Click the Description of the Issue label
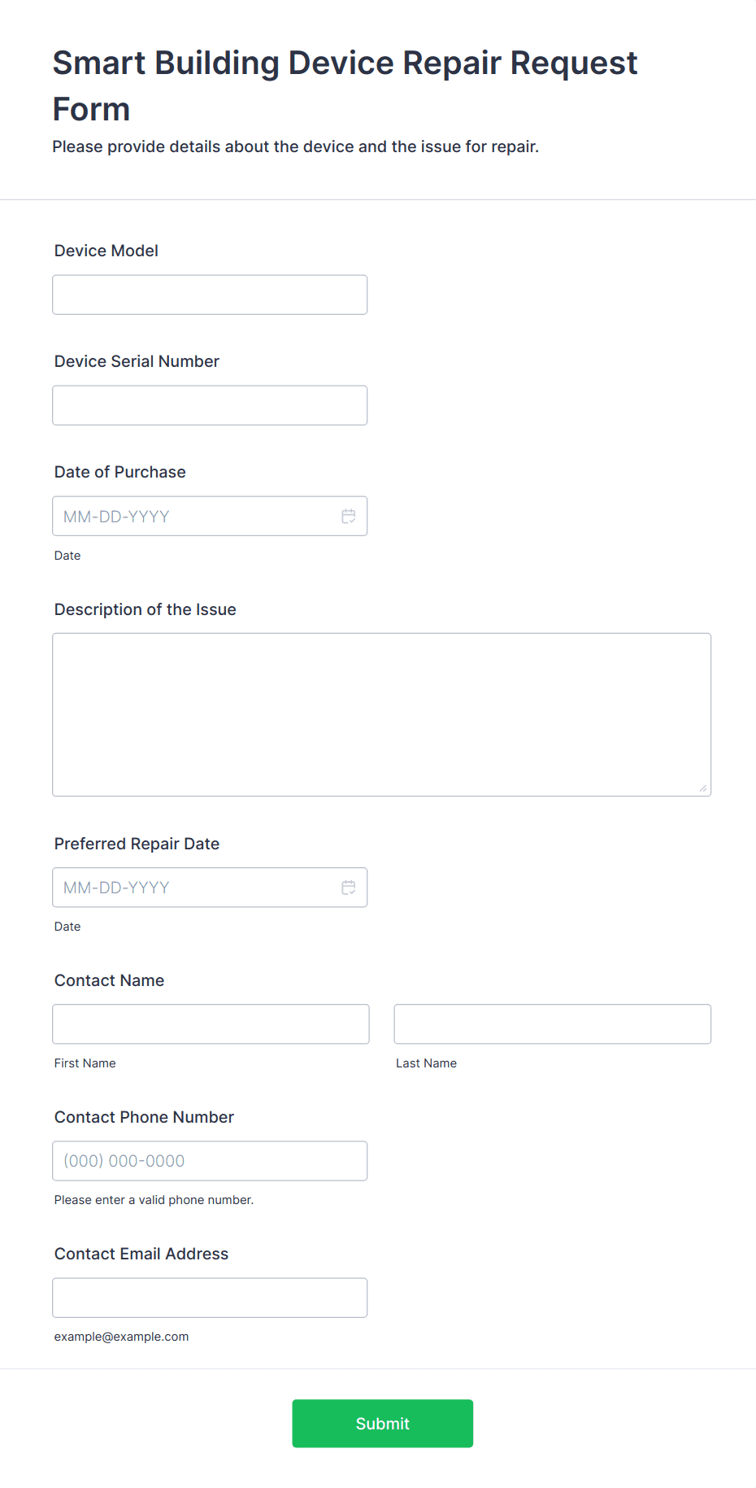Screen dimensions: 756x1488 click(x=146, y=609)
